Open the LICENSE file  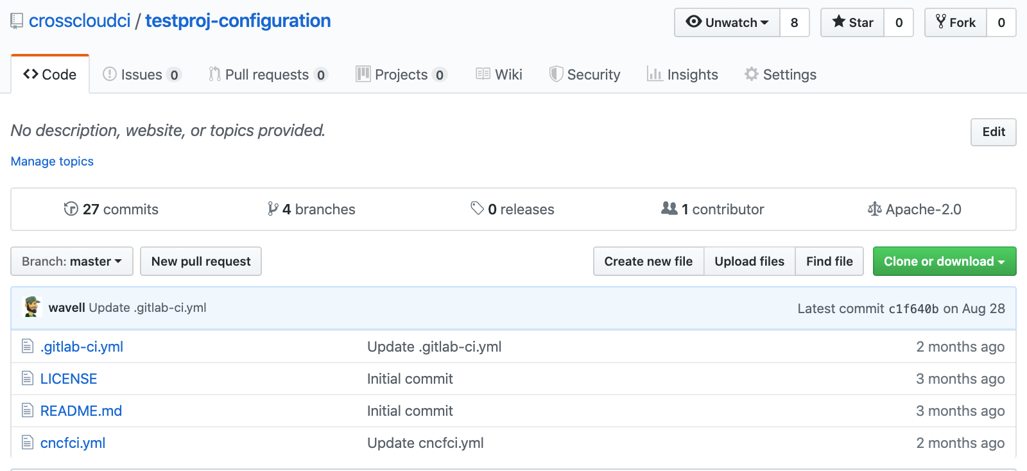tap(69, 379)
